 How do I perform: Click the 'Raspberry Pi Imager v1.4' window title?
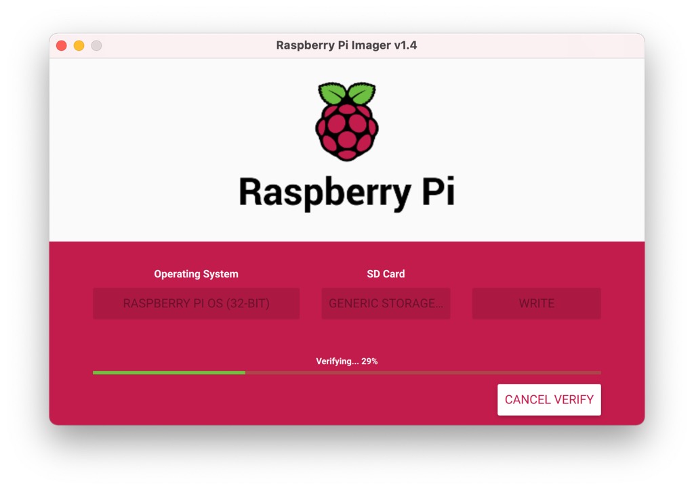click(x=346, y=45)
